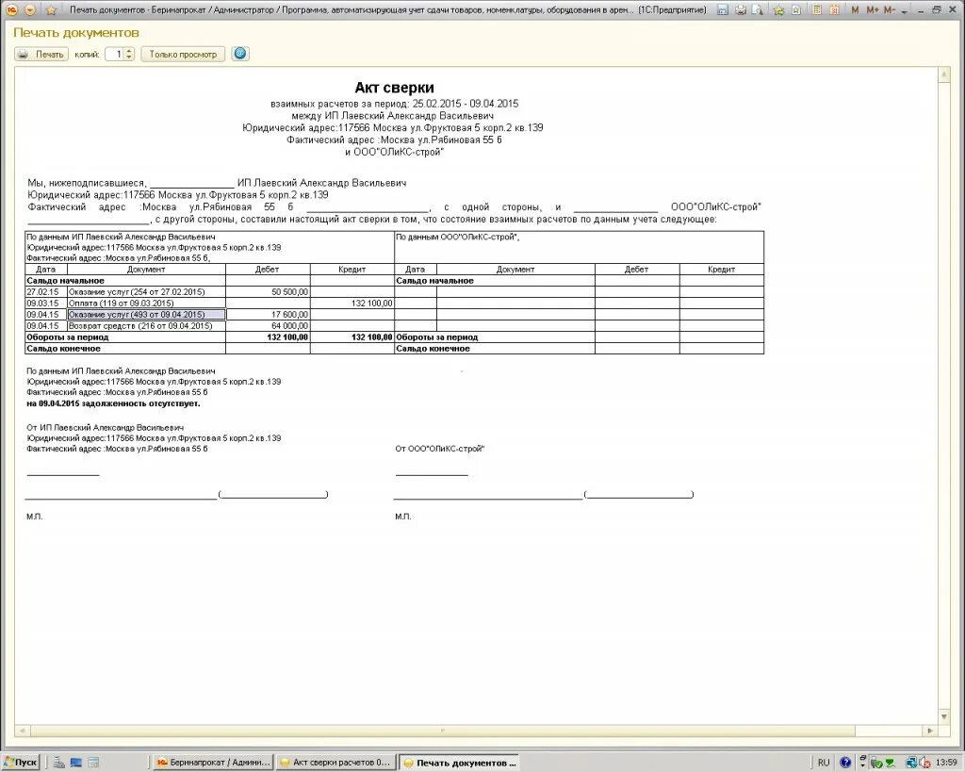The height and width of the screenshot is (772, 965).
Task: Switch to Беринапрокат / Админи... taskbar window
Action: pyautogui.click(x=213, y=763)
